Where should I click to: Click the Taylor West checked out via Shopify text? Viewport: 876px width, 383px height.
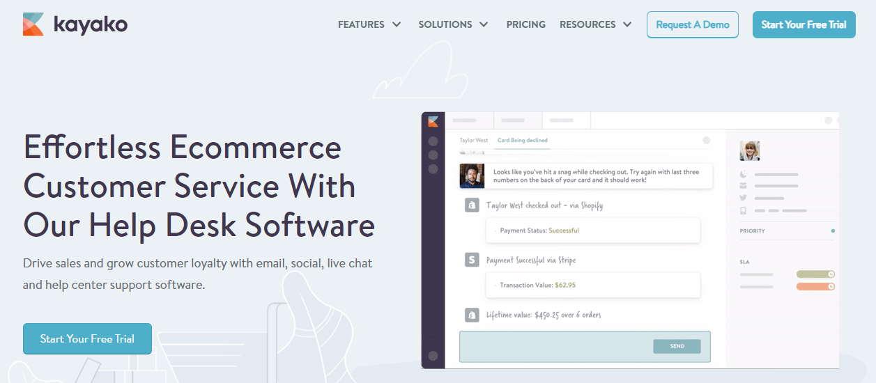coord(544,205)
